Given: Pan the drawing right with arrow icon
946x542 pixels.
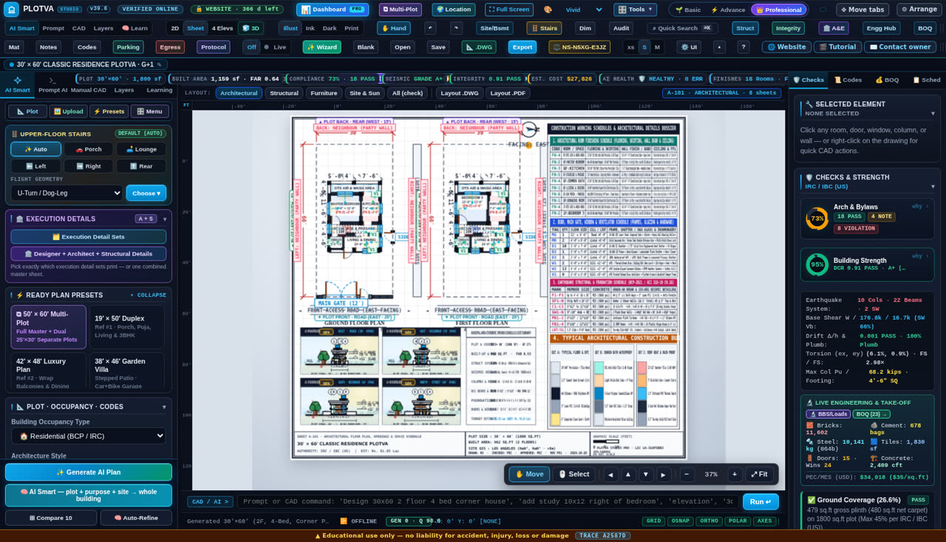Looking at the screenshot, I should 664,474.
